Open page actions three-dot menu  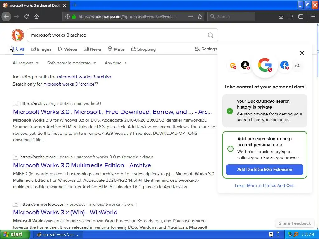(x=191, y=16)
